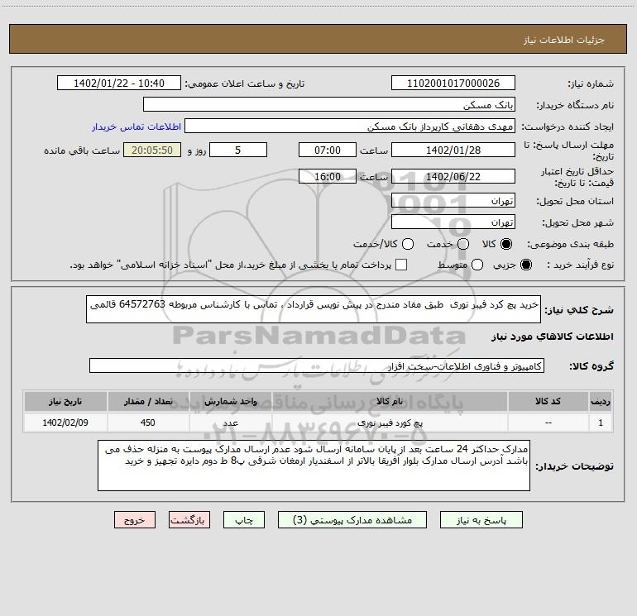Screen dimensions: 637x616
Task: Select جزیی purchase process type
Action: (526, 265)
